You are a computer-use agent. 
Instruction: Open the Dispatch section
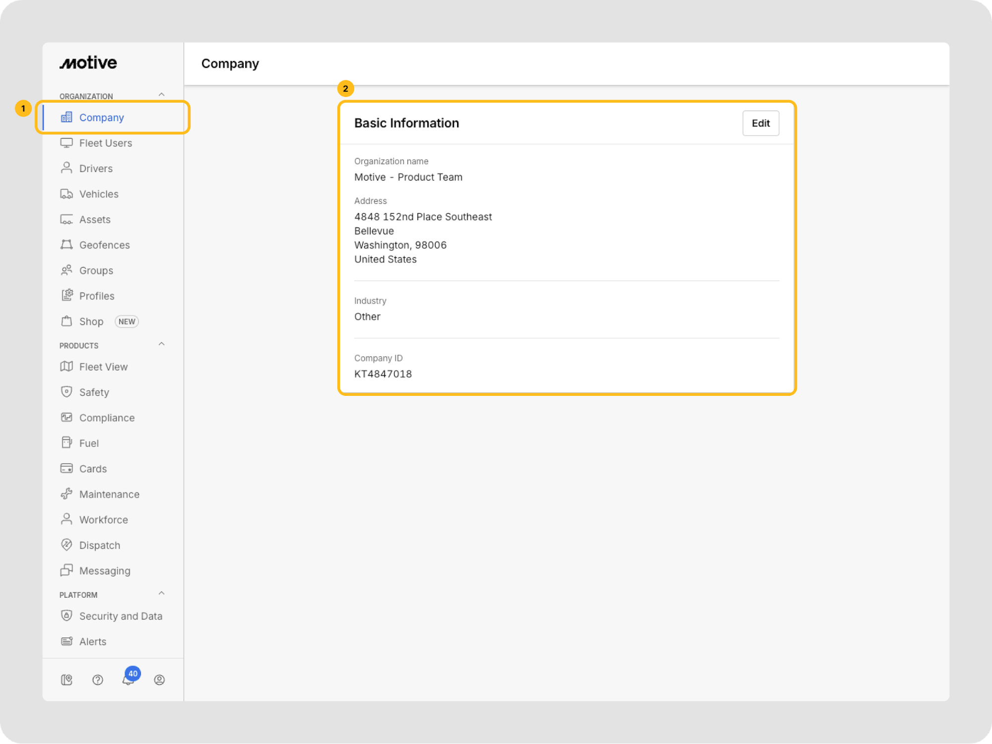click(99, 545)
